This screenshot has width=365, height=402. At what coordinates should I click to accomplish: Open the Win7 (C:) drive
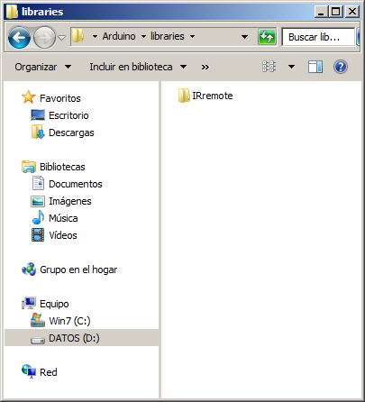click(x=60, y=321)
